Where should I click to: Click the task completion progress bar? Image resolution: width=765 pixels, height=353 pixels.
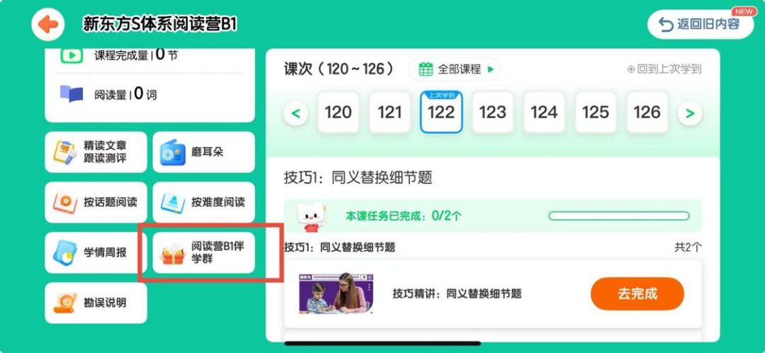(618, 215)
